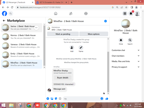
Task: Open the Friends icon in top navigation
Action: point(71,14)
